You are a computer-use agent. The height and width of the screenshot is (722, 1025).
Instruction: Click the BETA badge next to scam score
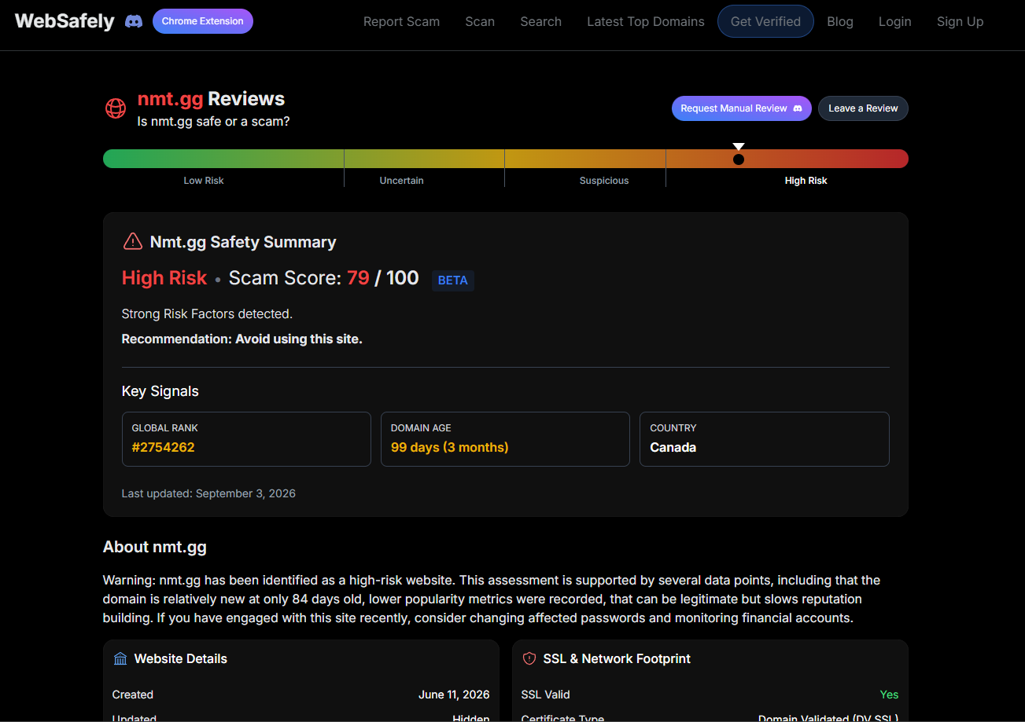tap(453, 280)
